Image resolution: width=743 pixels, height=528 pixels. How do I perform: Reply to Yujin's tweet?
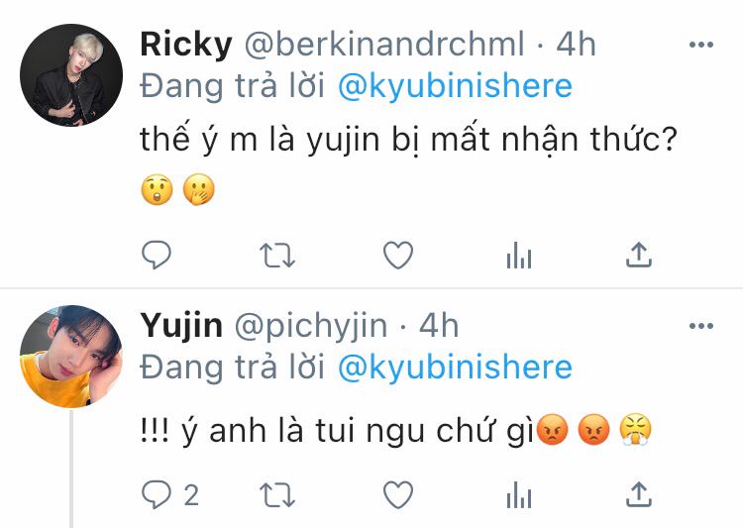pyautogui.click(x=157, y=495)
